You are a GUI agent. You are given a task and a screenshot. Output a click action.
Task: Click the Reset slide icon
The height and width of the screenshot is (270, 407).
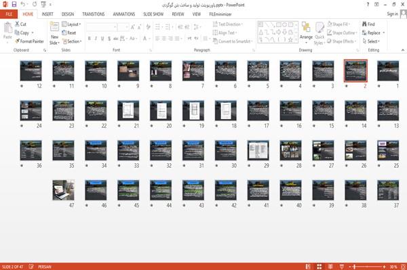coord(64,32)
